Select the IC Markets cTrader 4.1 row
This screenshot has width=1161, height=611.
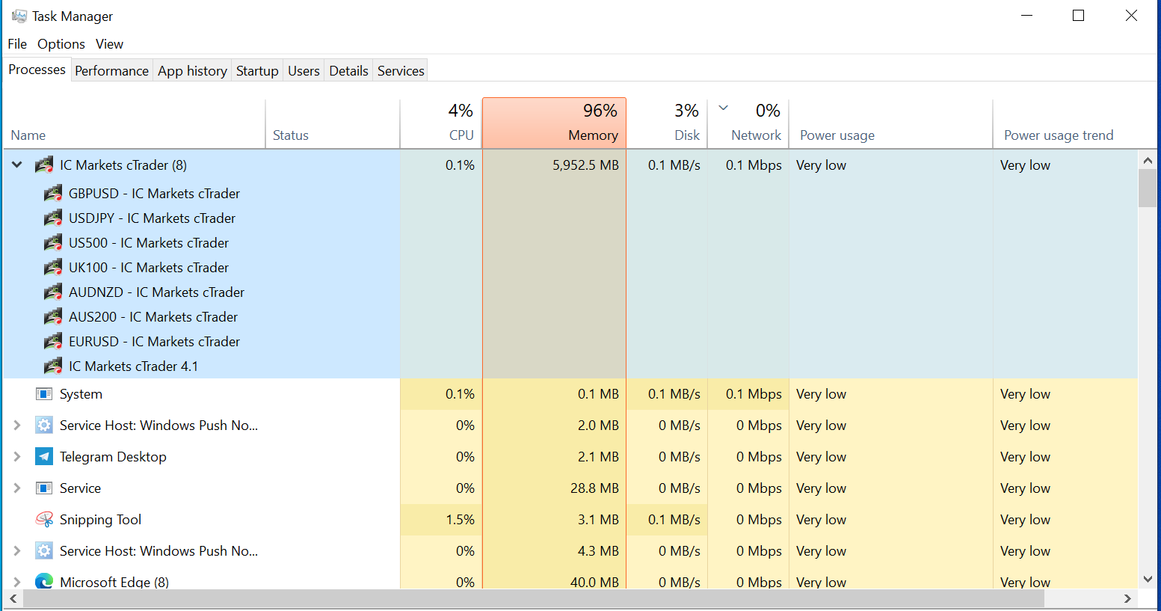[x=570, y=366]
